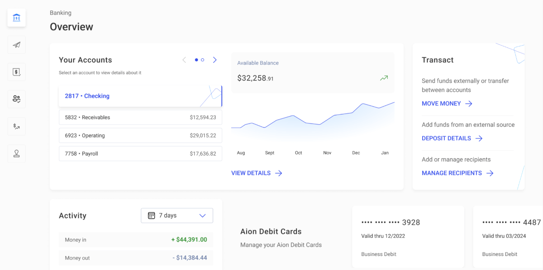Click the Aion Debit Cards heading
Image resolution: width=543 pixels, height=270 pixels.
coord(271,232)
